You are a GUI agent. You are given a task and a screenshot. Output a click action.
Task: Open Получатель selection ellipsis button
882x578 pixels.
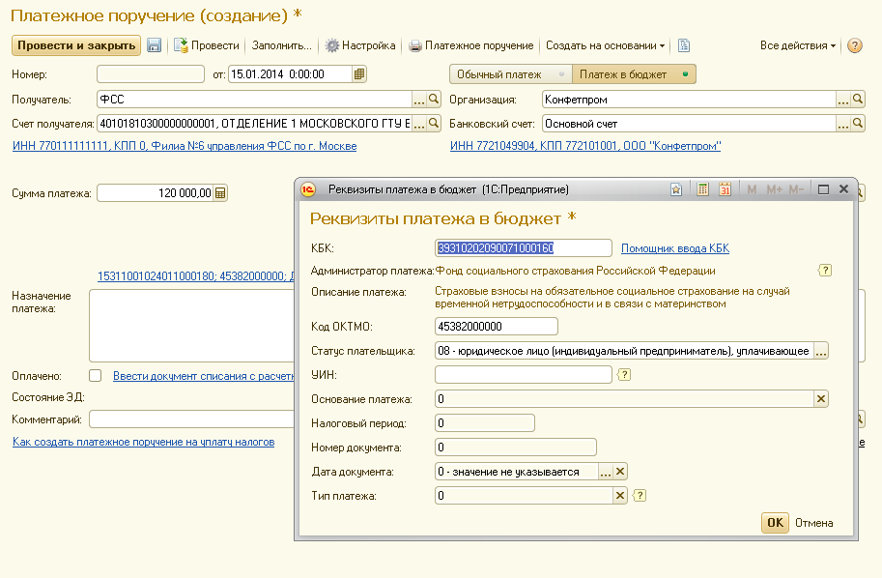pyautogui.click(x=419, y=101)
